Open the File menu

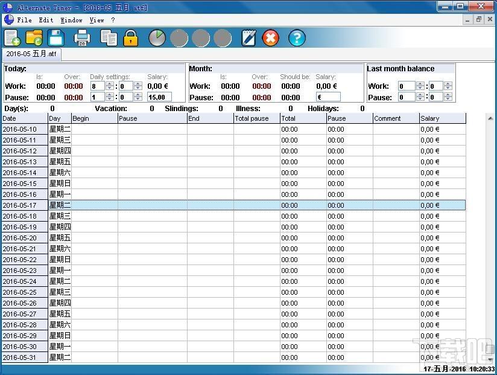24,20
